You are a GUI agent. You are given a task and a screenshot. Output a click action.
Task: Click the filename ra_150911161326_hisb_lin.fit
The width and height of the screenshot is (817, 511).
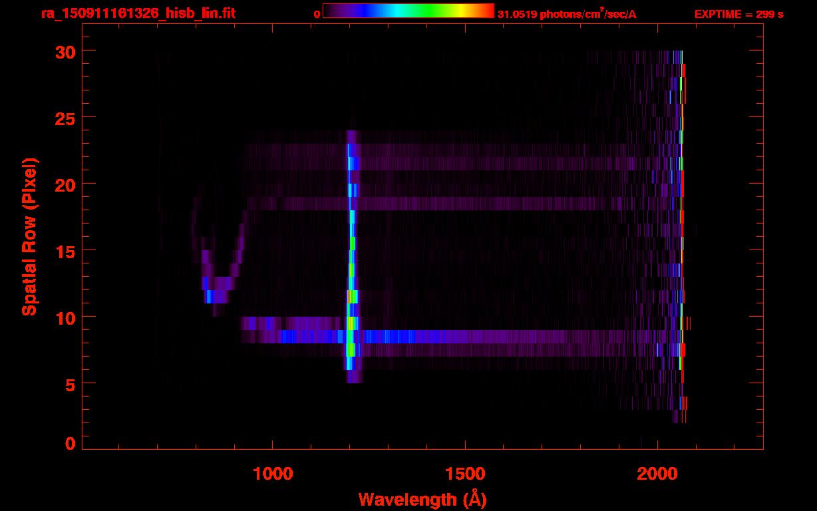coord(139,13)
